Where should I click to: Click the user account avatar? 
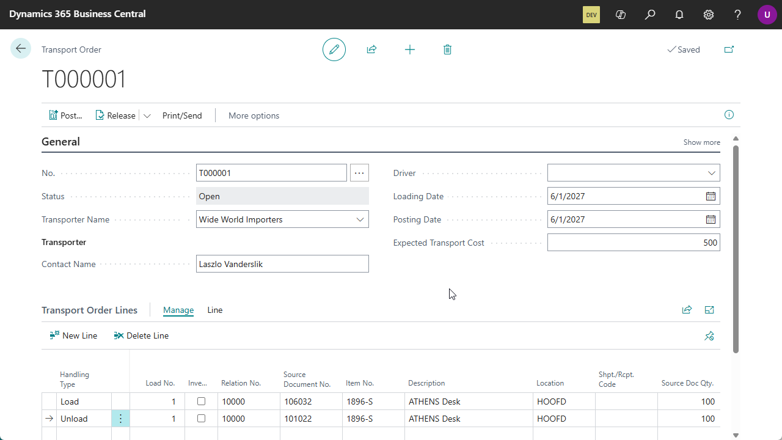point(767,15)
